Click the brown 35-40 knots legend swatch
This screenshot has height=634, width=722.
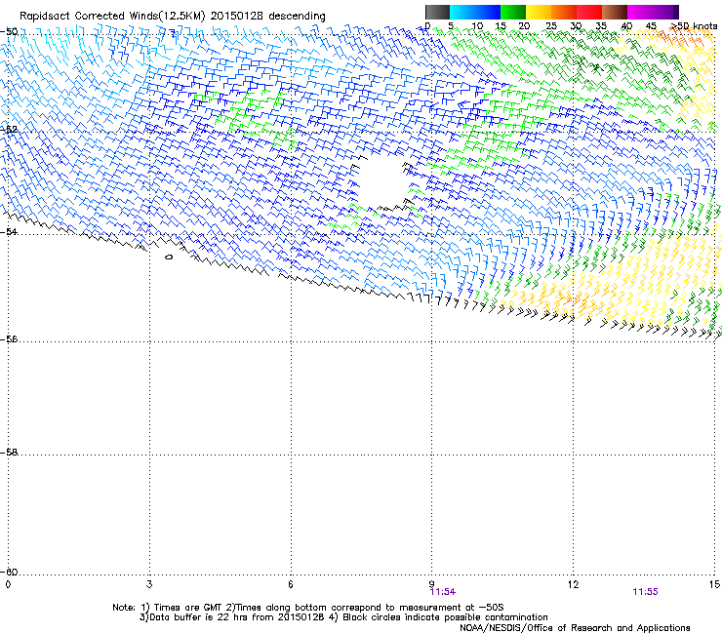click(x=615, y=12)
